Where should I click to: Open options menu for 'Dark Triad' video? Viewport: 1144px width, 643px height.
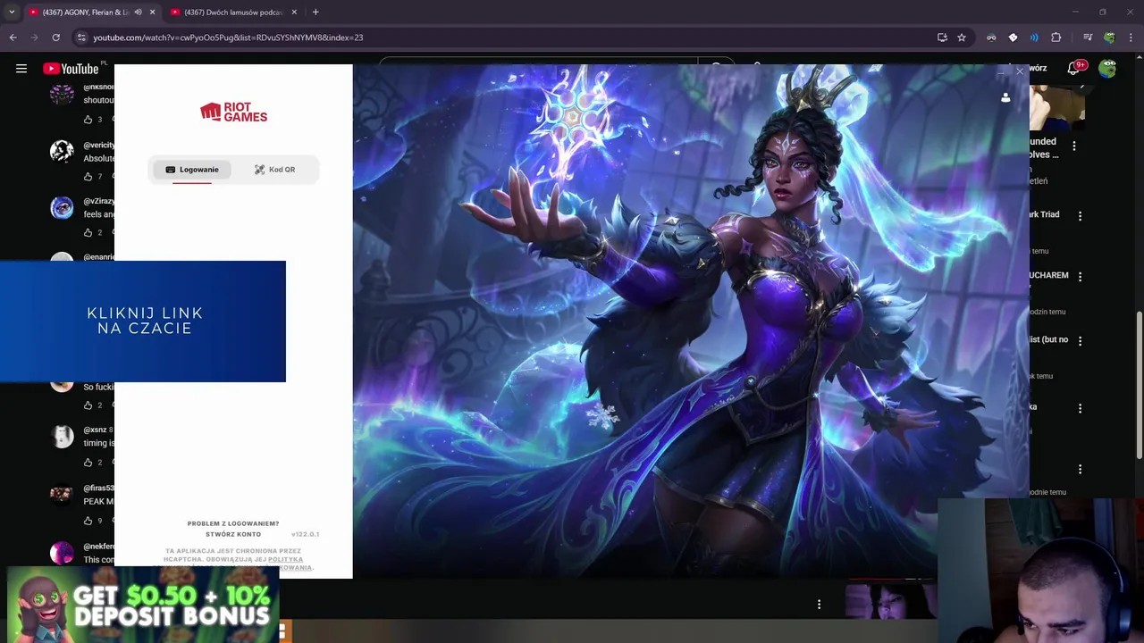coord(1080,216)
